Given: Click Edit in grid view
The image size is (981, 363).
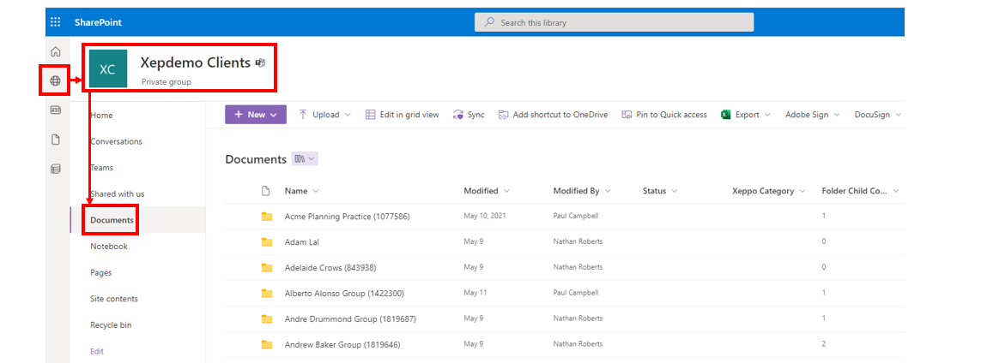Looking at the screenshot, I should coord(403,115).
